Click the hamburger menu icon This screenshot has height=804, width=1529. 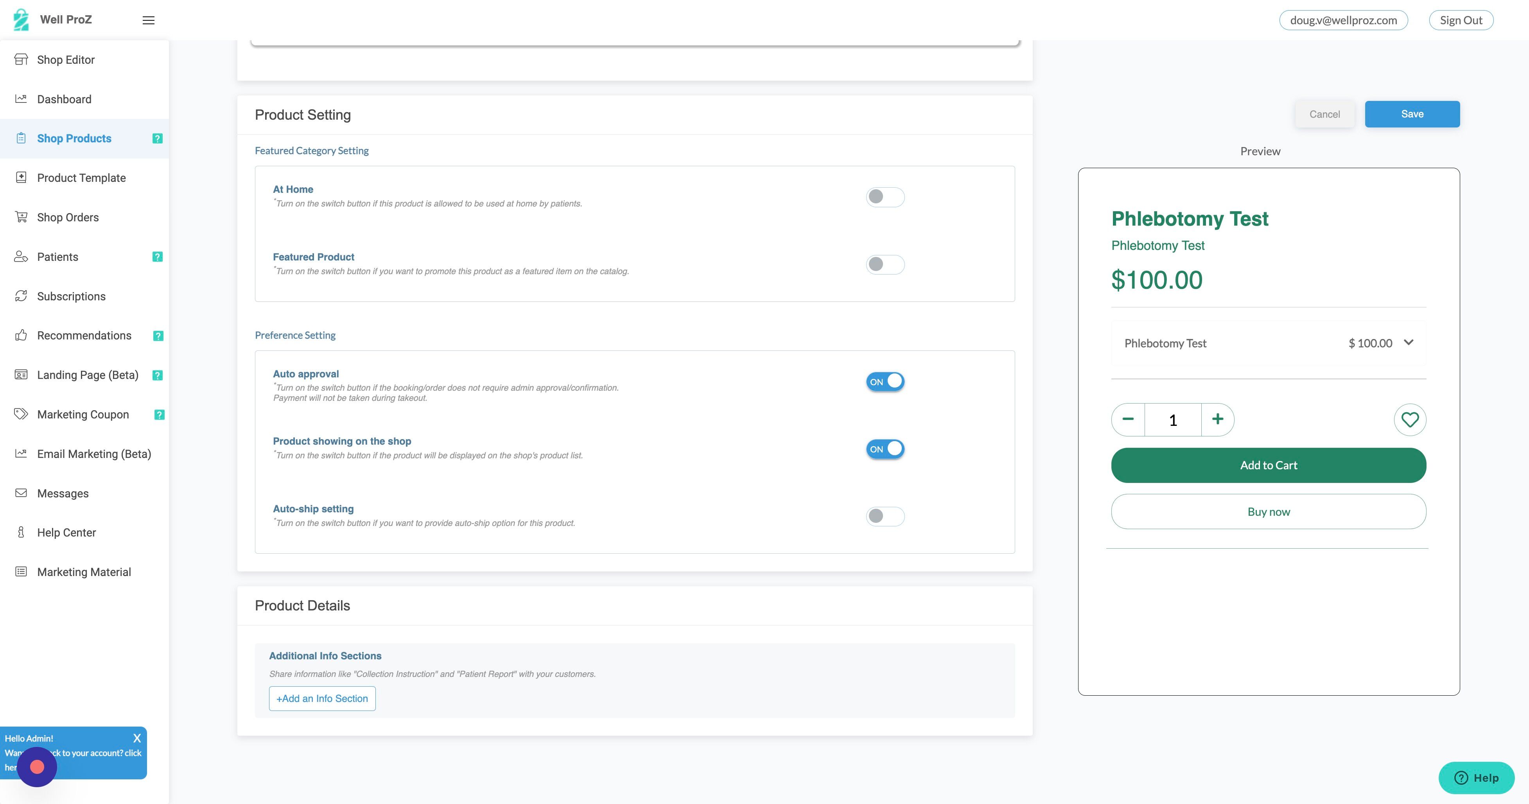point(148,20)
